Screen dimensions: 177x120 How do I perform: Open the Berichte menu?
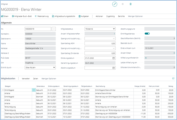pos(121,16)
